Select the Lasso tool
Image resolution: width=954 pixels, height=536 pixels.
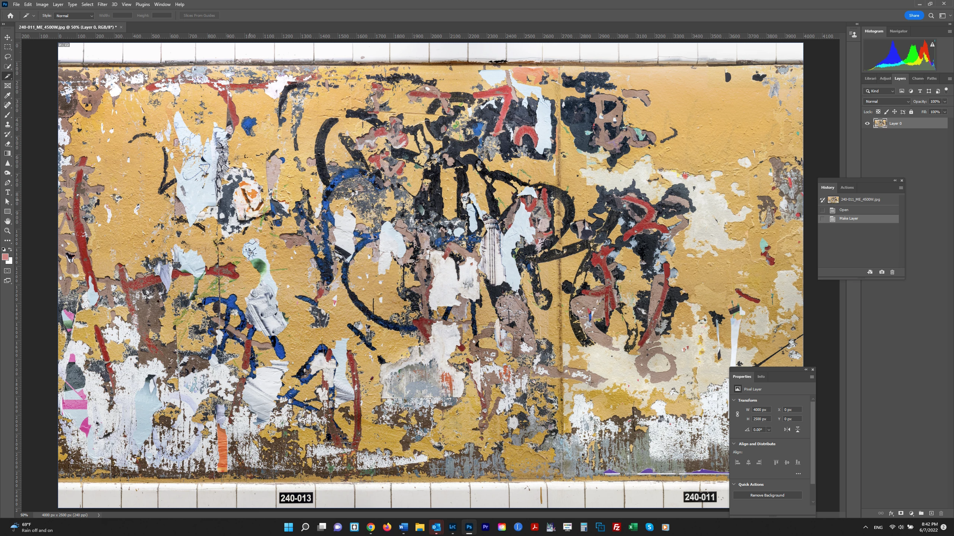coord(7,57)
